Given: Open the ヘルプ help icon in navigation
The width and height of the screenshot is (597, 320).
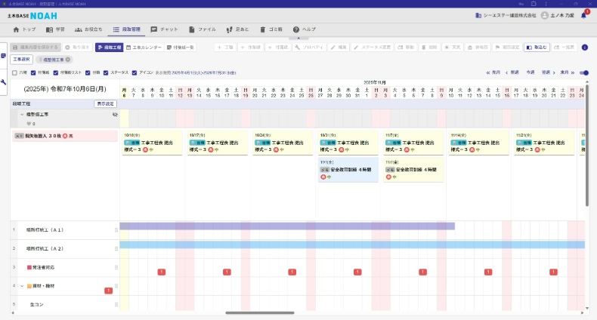Looking at the screenshot, I should point(295,29).
